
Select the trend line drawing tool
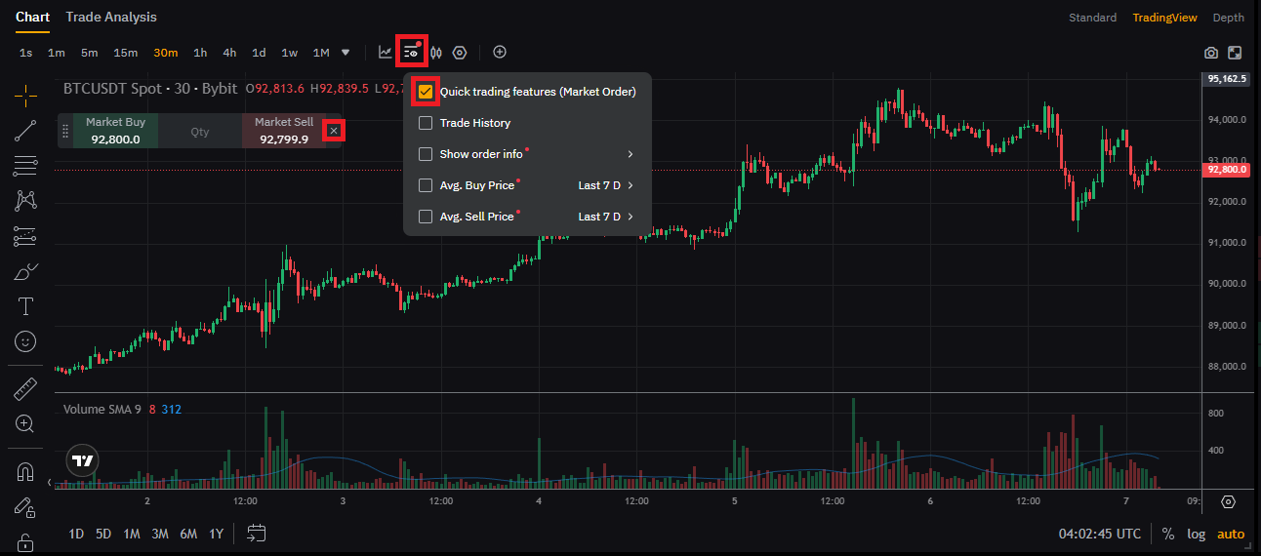25,130
